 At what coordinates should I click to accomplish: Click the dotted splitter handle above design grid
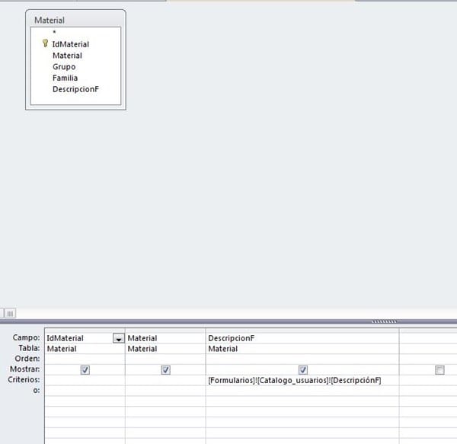click(x=384, y=321)
